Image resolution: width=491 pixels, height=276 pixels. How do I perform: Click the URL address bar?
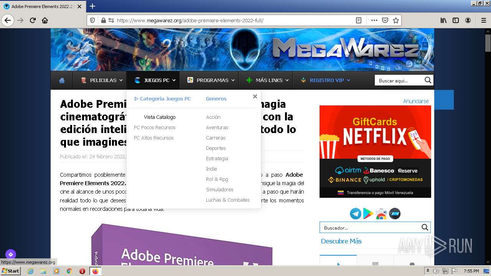pos(234,20)
